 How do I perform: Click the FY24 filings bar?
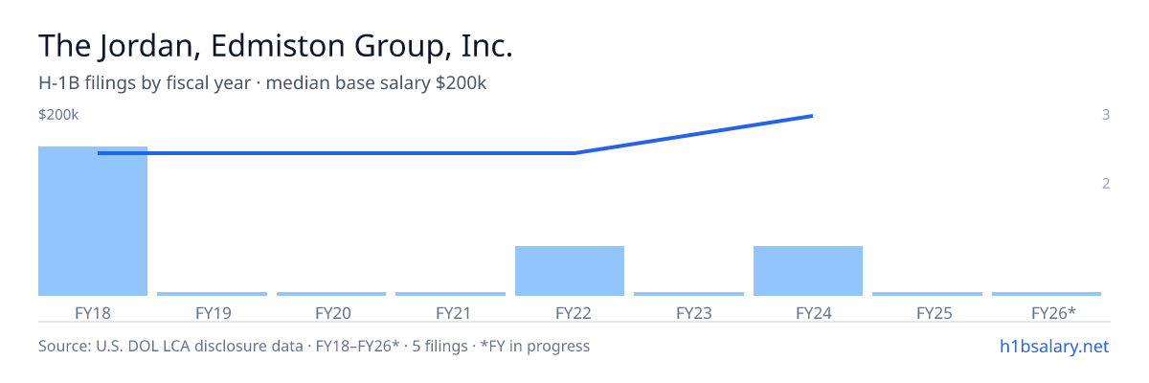pyautogui.click(x=808, y=271)
